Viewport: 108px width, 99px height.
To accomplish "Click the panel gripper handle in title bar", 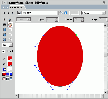I will point(2,3).
